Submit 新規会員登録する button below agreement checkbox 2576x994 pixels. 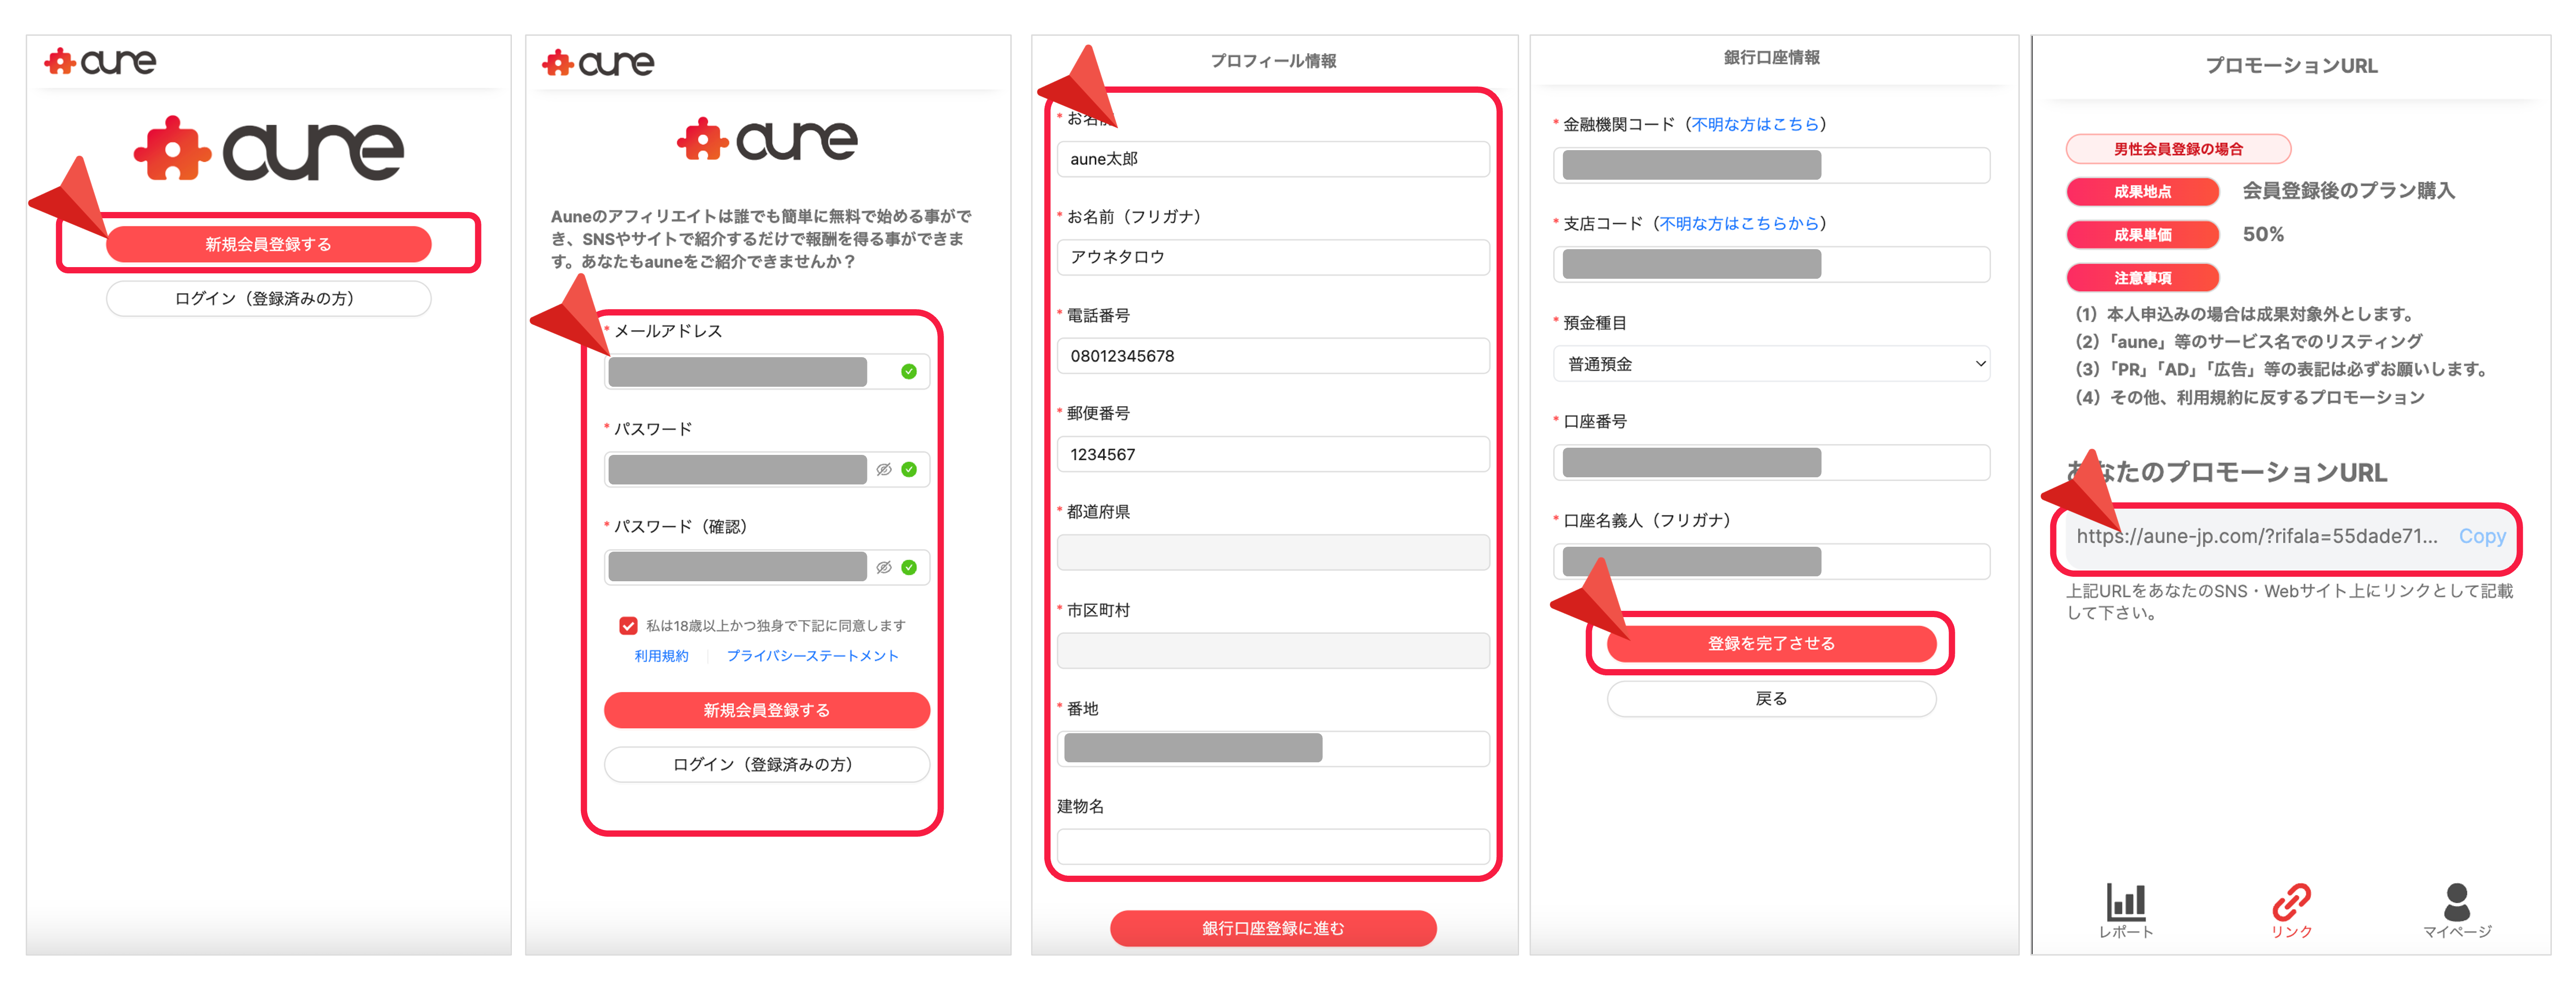click(767, 710)
